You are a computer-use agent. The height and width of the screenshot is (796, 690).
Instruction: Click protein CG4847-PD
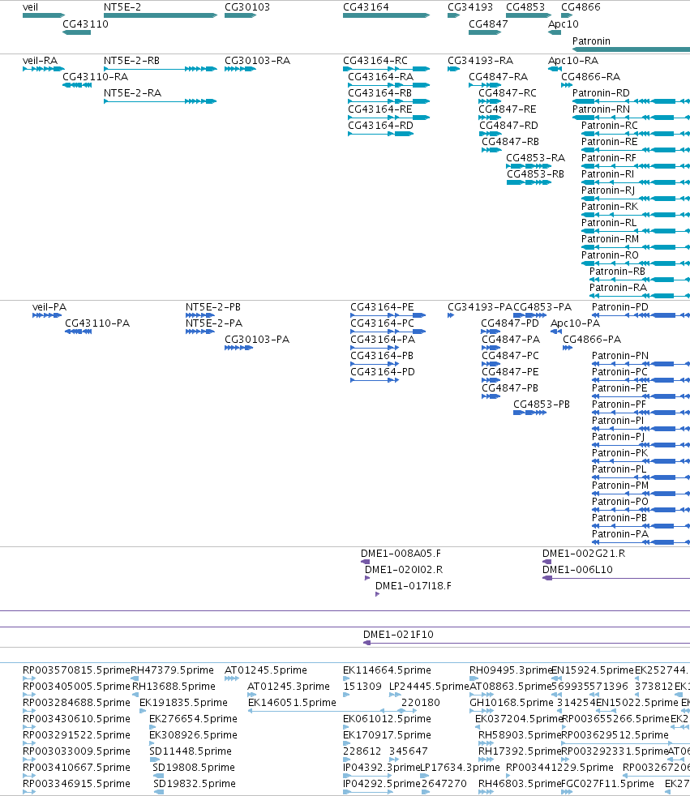(510, 323)
